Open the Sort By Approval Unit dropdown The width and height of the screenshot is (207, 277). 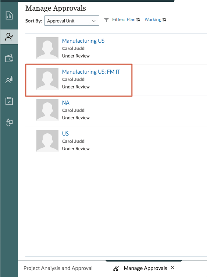pyautogui.click(x=72, y=21)
